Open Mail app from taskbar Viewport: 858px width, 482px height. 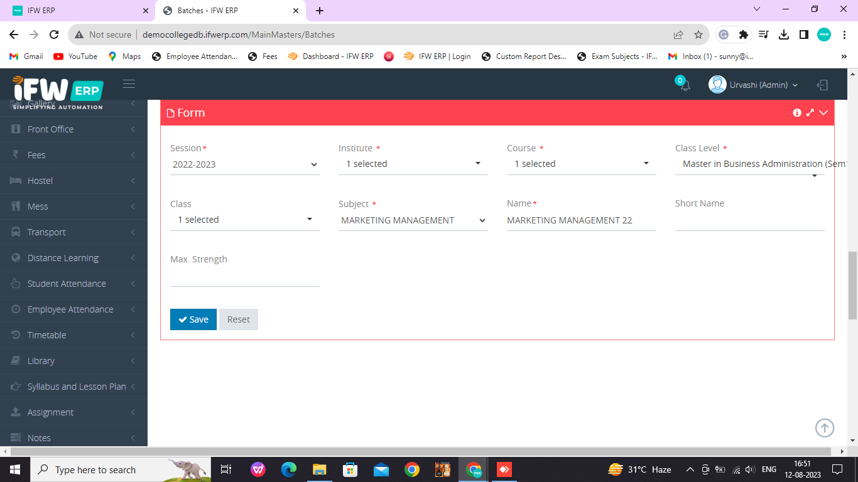coord(381,469)
